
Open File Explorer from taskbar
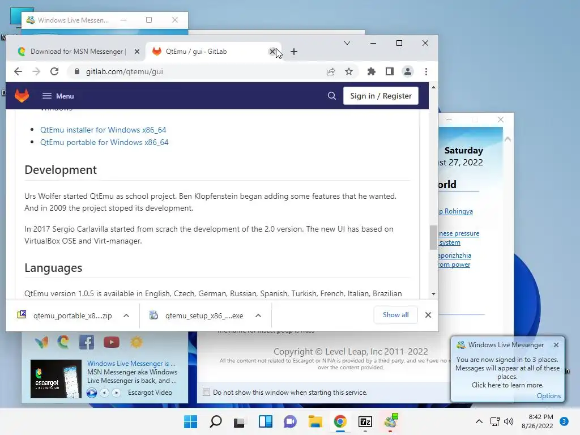point(315,421)
